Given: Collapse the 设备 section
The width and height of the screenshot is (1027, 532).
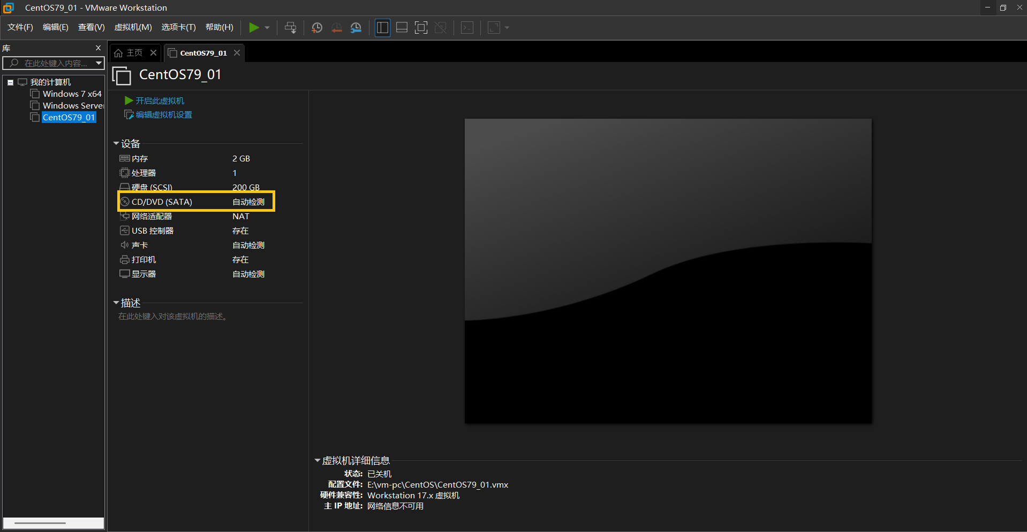Looking at the screenshot, I should [x=116, y=143].
